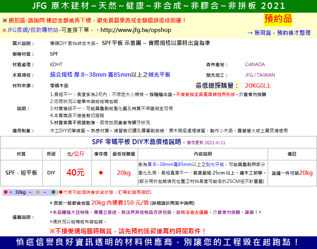Screen dimensions: 317x249
Task: Click the '5.材質表面不保證乾淨' line
Action: point(100,123)
